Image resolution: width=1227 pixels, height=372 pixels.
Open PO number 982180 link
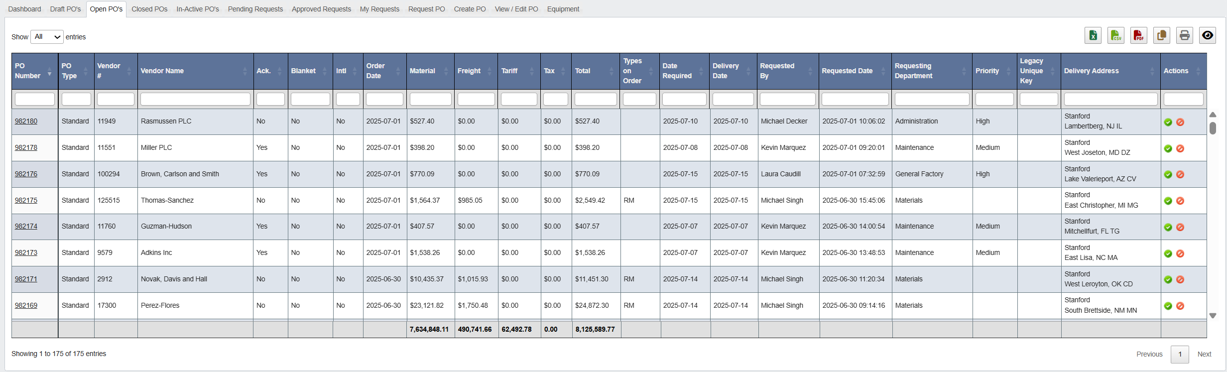coord(26,121)
